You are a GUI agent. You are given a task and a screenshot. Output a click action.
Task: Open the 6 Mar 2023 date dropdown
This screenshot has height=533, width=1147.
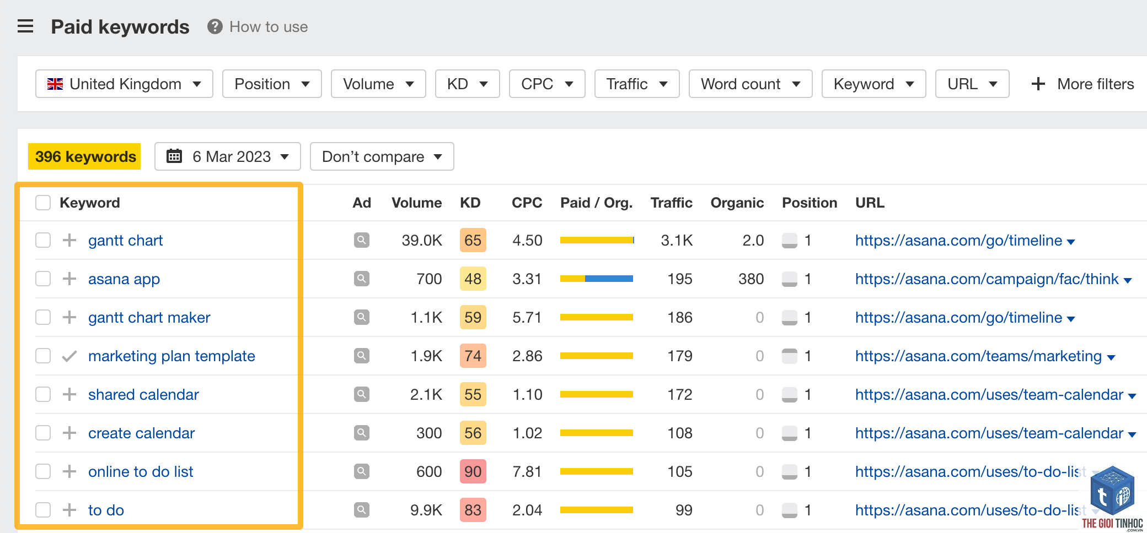227,156
